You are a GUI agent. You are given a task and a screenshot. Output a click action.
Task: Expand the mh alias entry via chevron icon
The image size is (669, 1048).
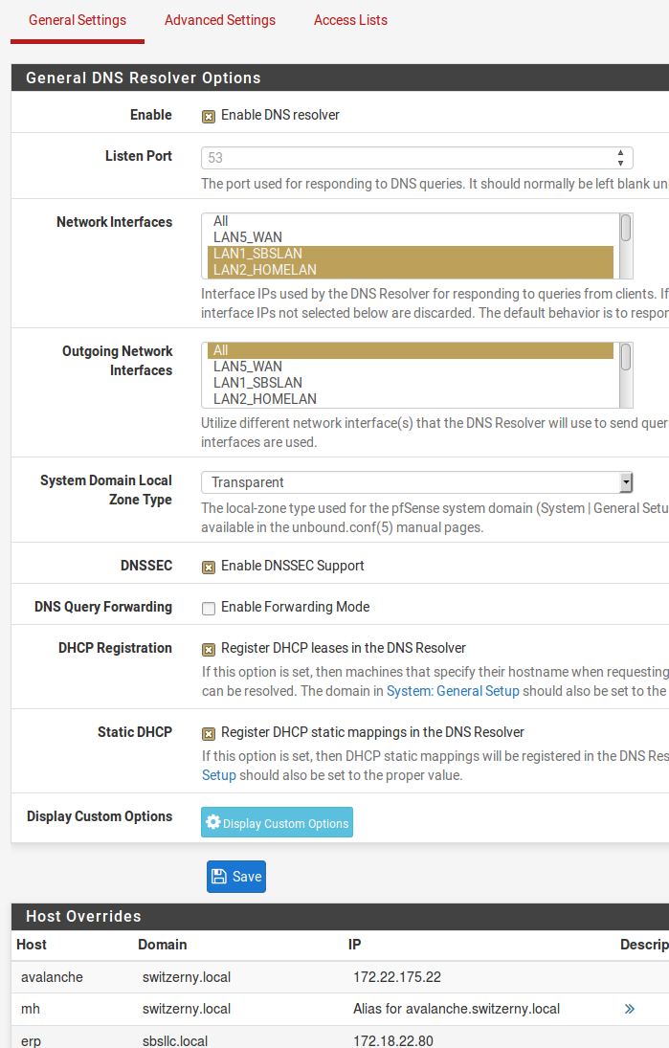629,1008
